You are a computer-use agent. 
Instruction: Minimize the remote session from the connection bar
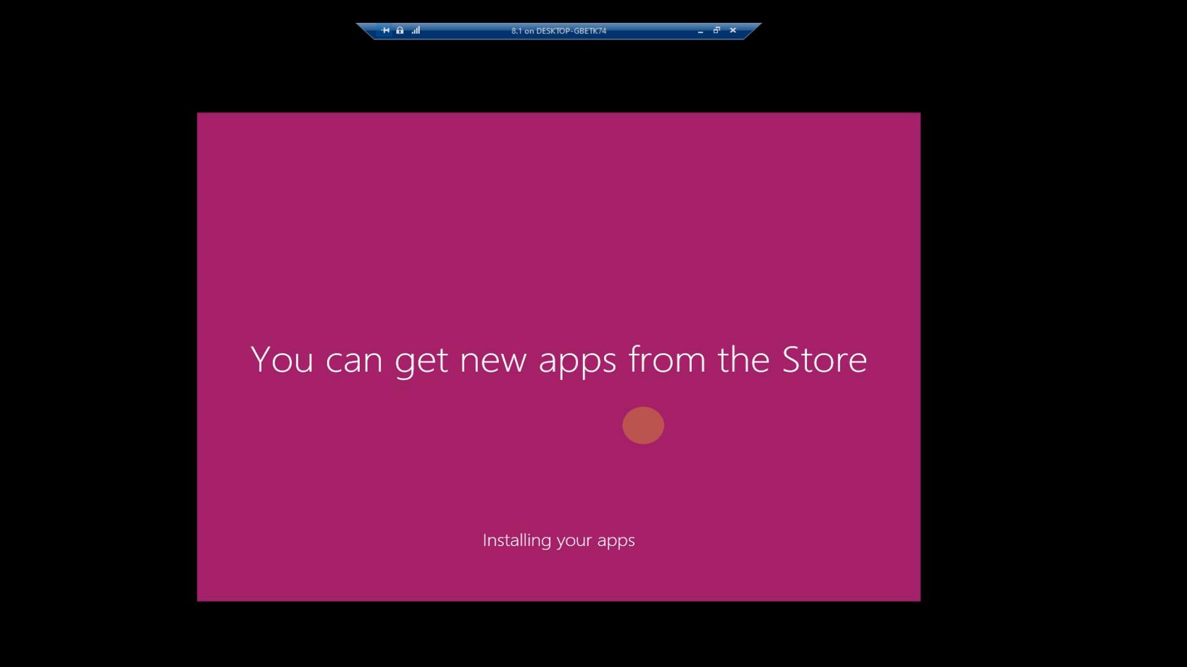pyautogui.click(x=700, y=31)
